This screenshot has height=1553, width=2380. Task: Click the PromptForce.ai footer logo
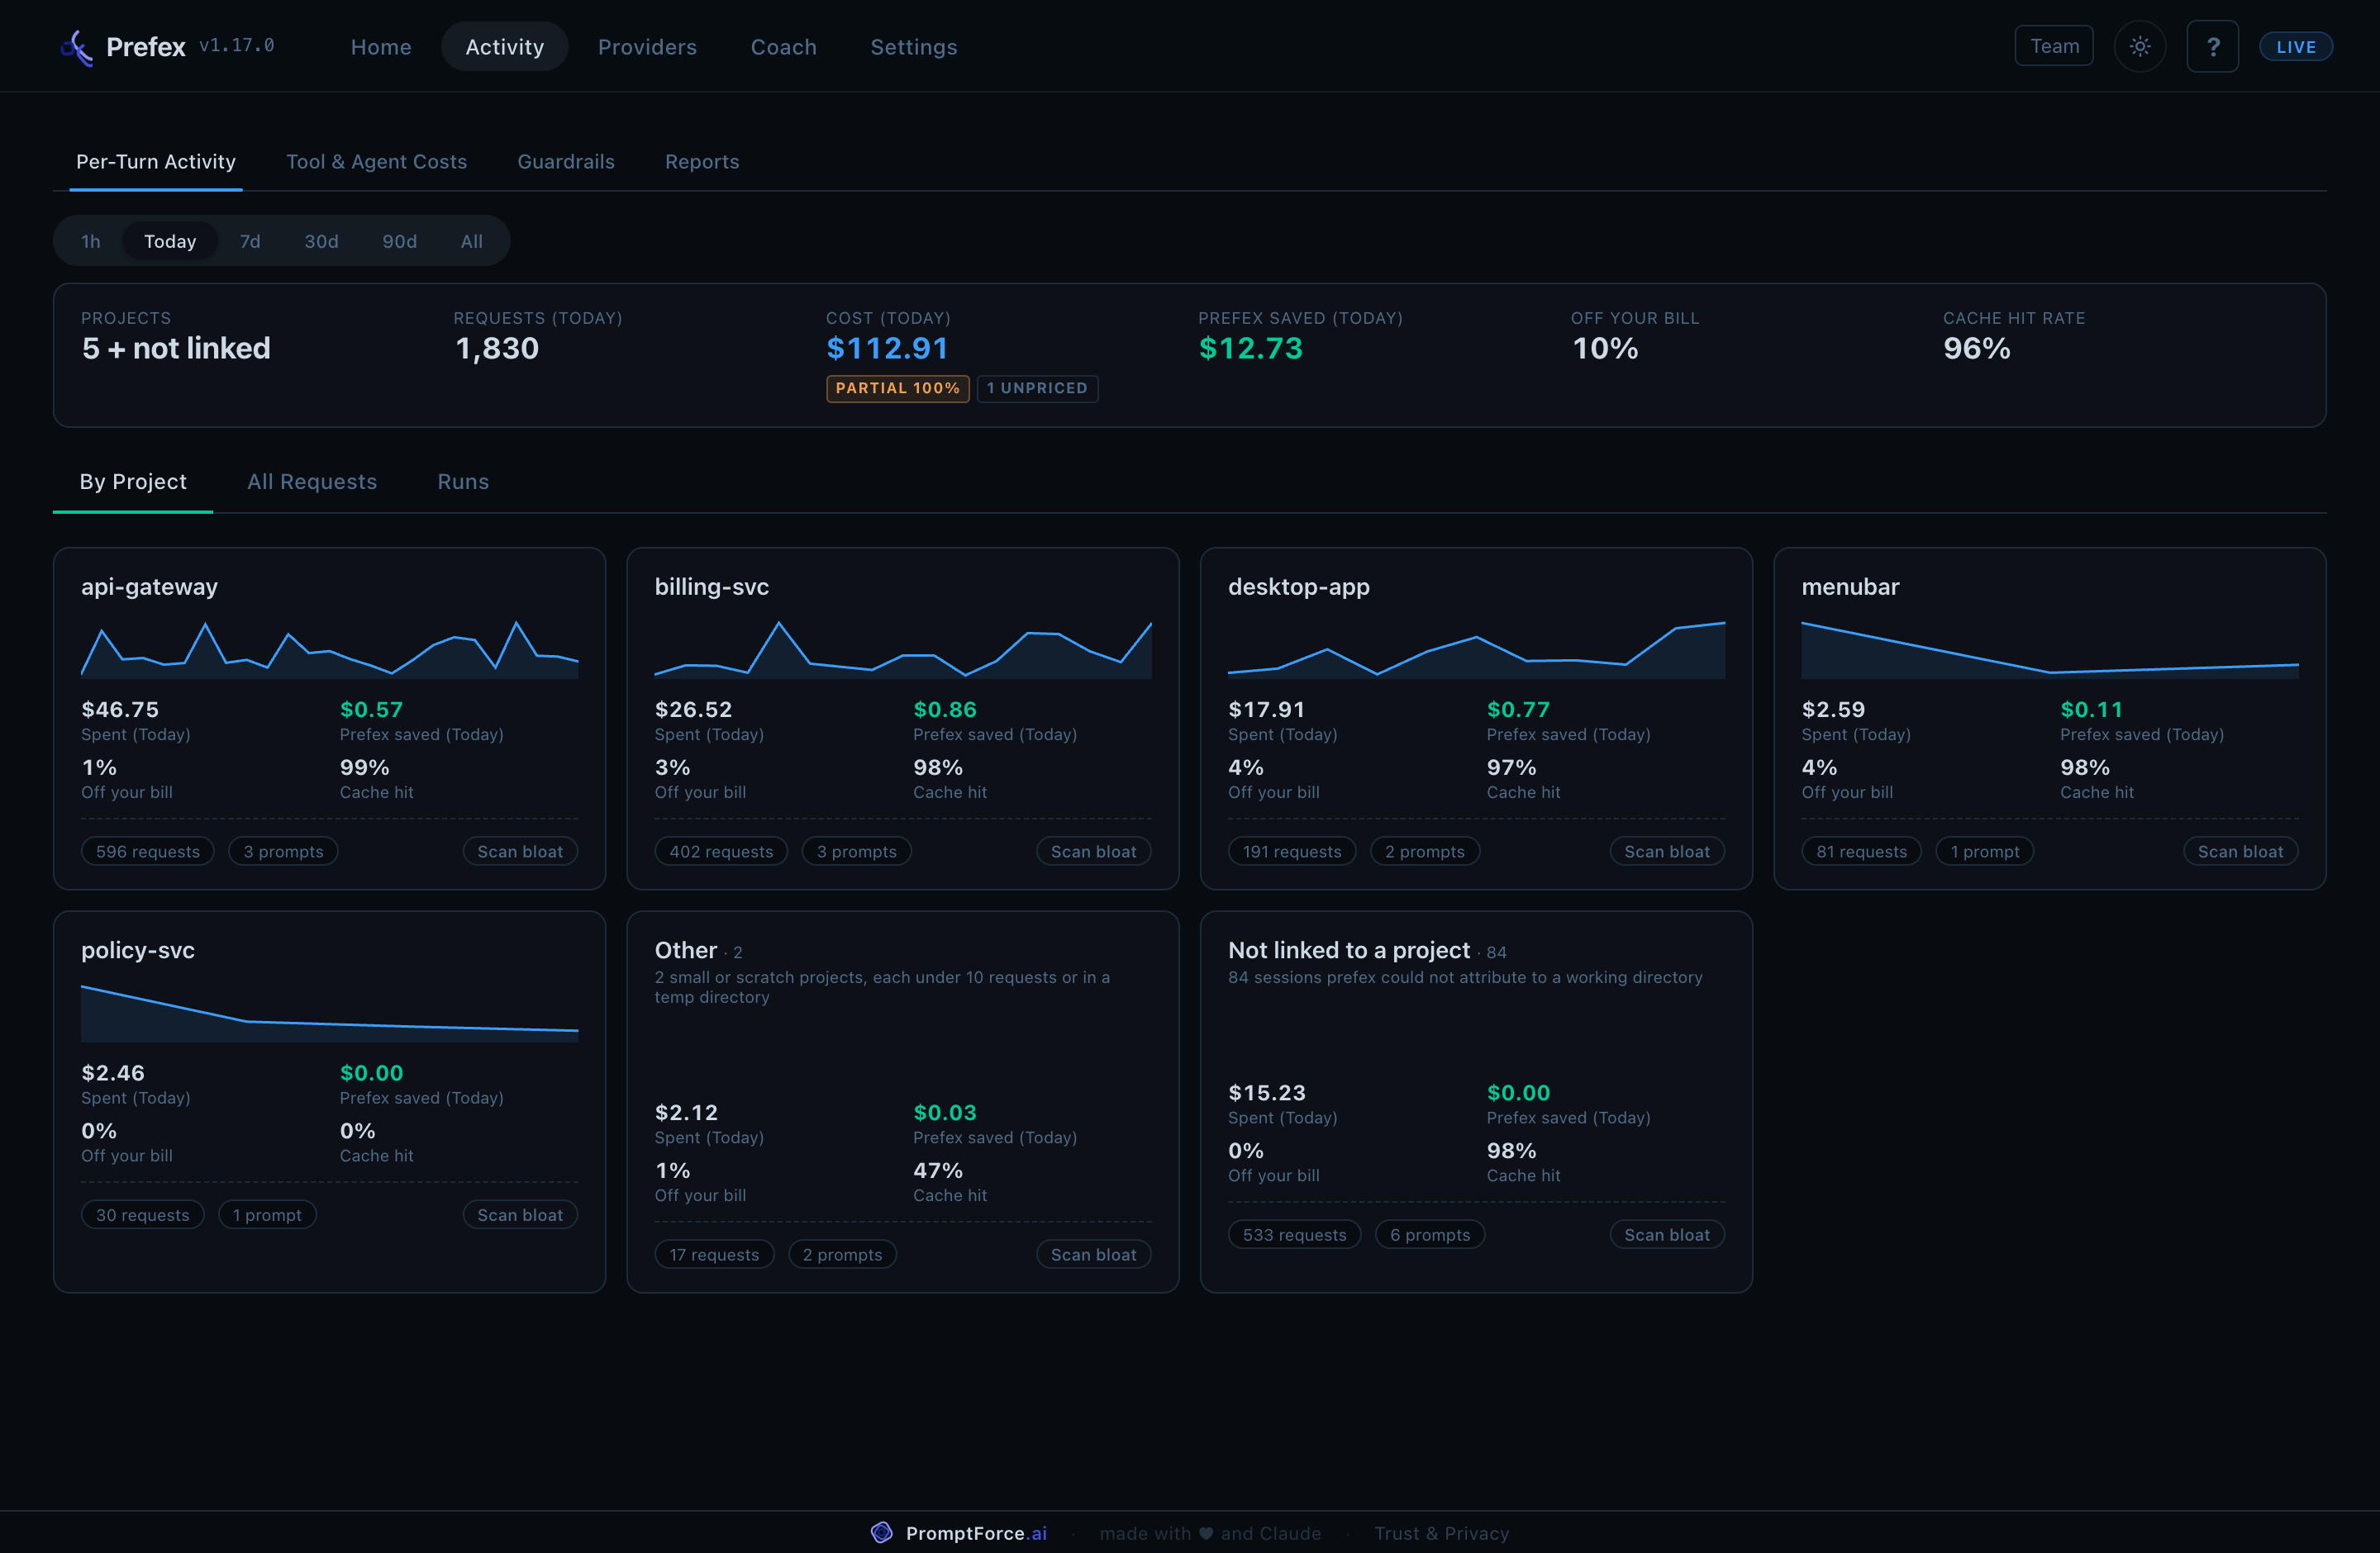coord(881,1532)
